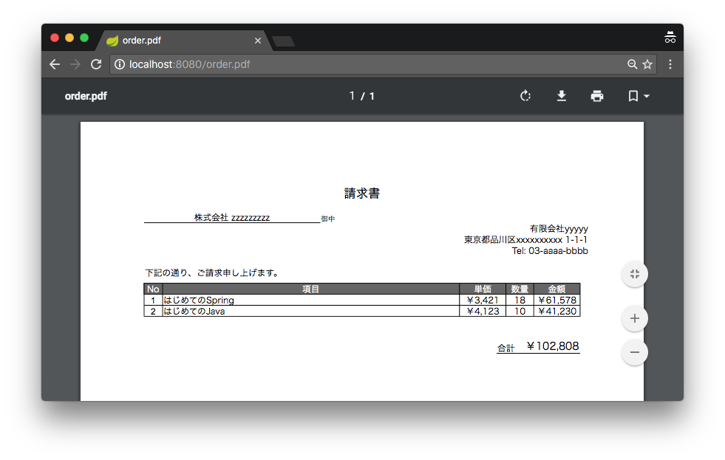The height and width of the screenshot is (460, 725).
Task: Open Chrome's three-dot menu
Action: pyautogui.click(x=670, y=64)
